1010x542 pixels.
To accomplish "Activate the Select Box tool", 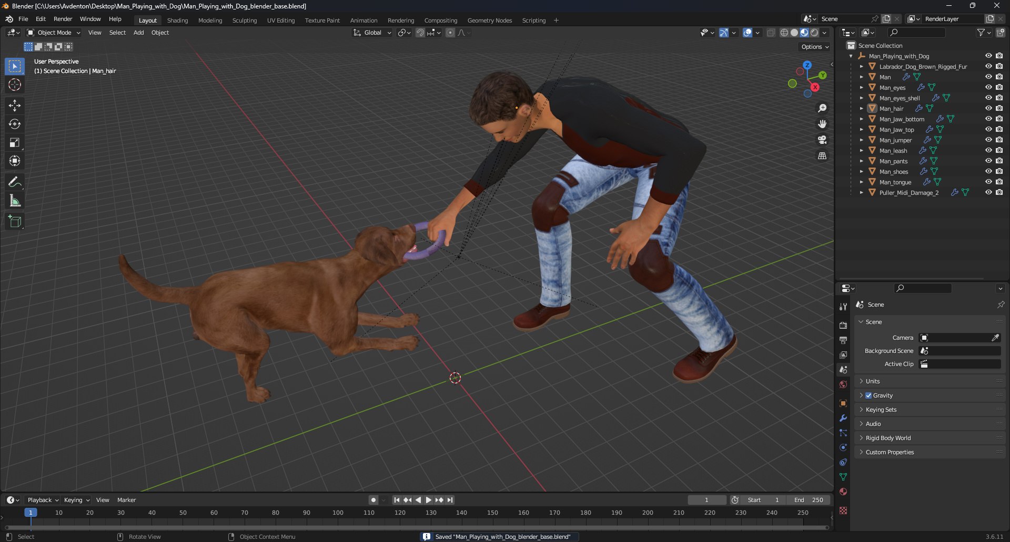I will click(15, 66).
